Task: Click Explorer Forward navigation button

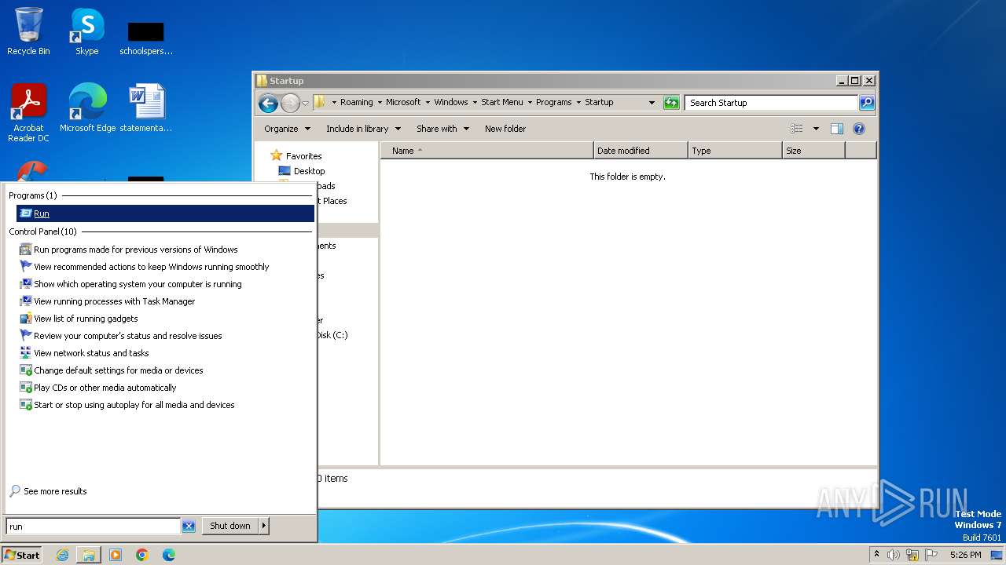Action: coord(290,103)
